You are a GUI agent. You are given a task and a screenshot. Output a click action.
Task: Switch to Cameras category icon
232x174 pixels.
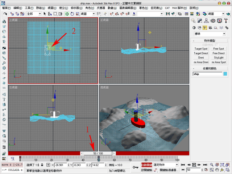coord(210,28)
